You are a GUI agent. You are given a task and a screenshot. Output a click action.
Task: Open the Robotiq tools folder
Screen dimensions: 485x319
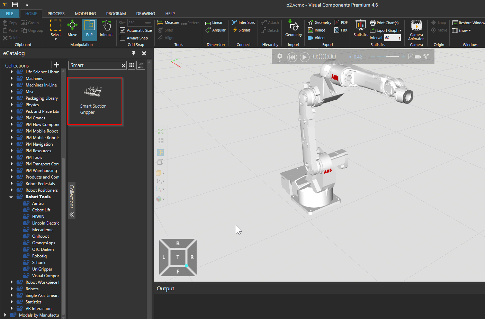point(39,256)
